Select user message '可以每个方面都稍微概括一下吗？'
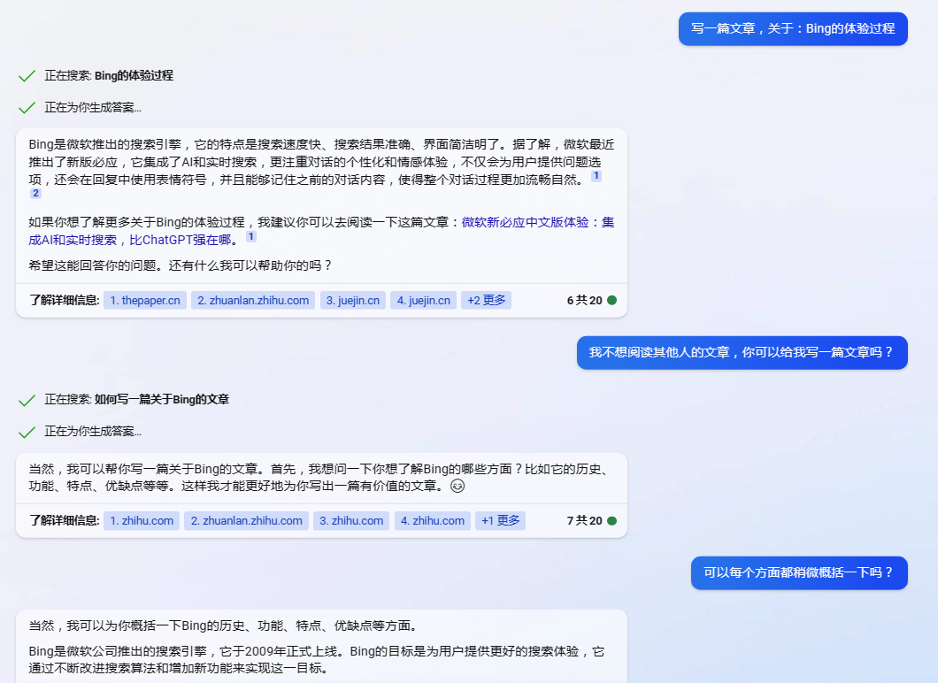 [x=799, y=573]
